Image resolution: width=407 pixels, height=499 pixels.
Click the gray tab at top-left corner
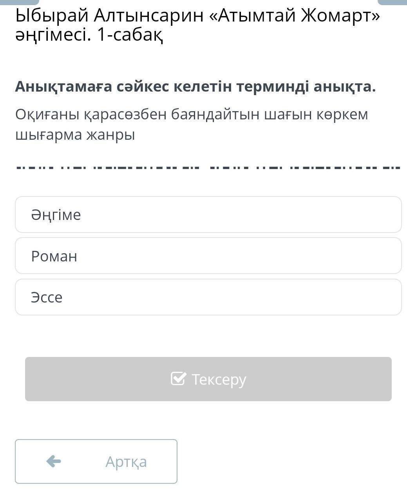pos(20,2)
